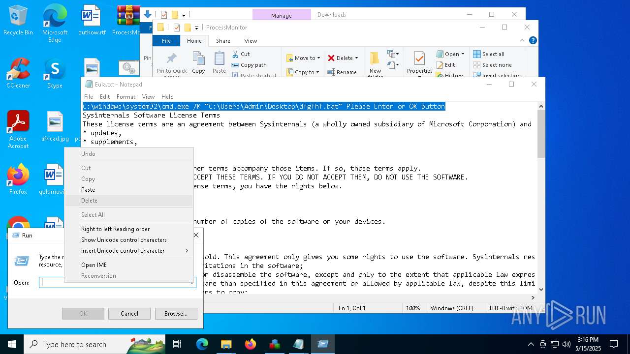630x354 pixels.
Task: Open Quick Access Toolbar customize dropdown in ProcessMonitor
Action: (x=196, y=28)
